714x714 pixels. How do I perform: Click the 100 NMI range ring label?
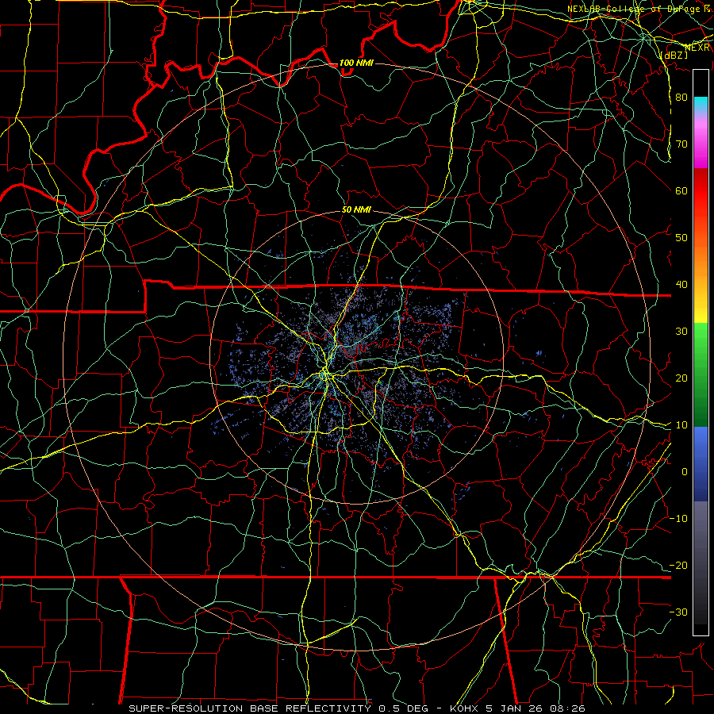pyautogui.click(x=356, y=63)
